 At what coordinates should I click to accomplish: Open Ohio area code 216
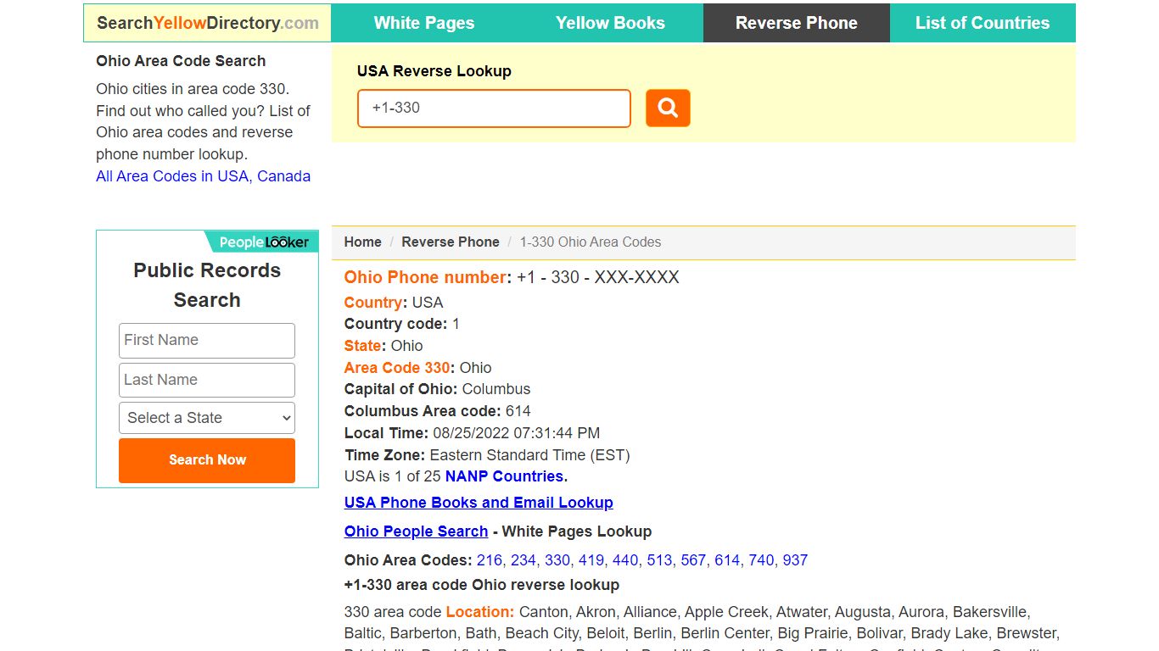490,560
